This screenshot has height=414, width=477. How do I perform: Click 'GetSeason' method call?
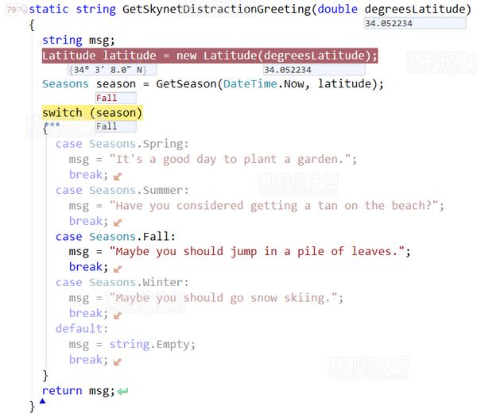[x=186, y=83]
